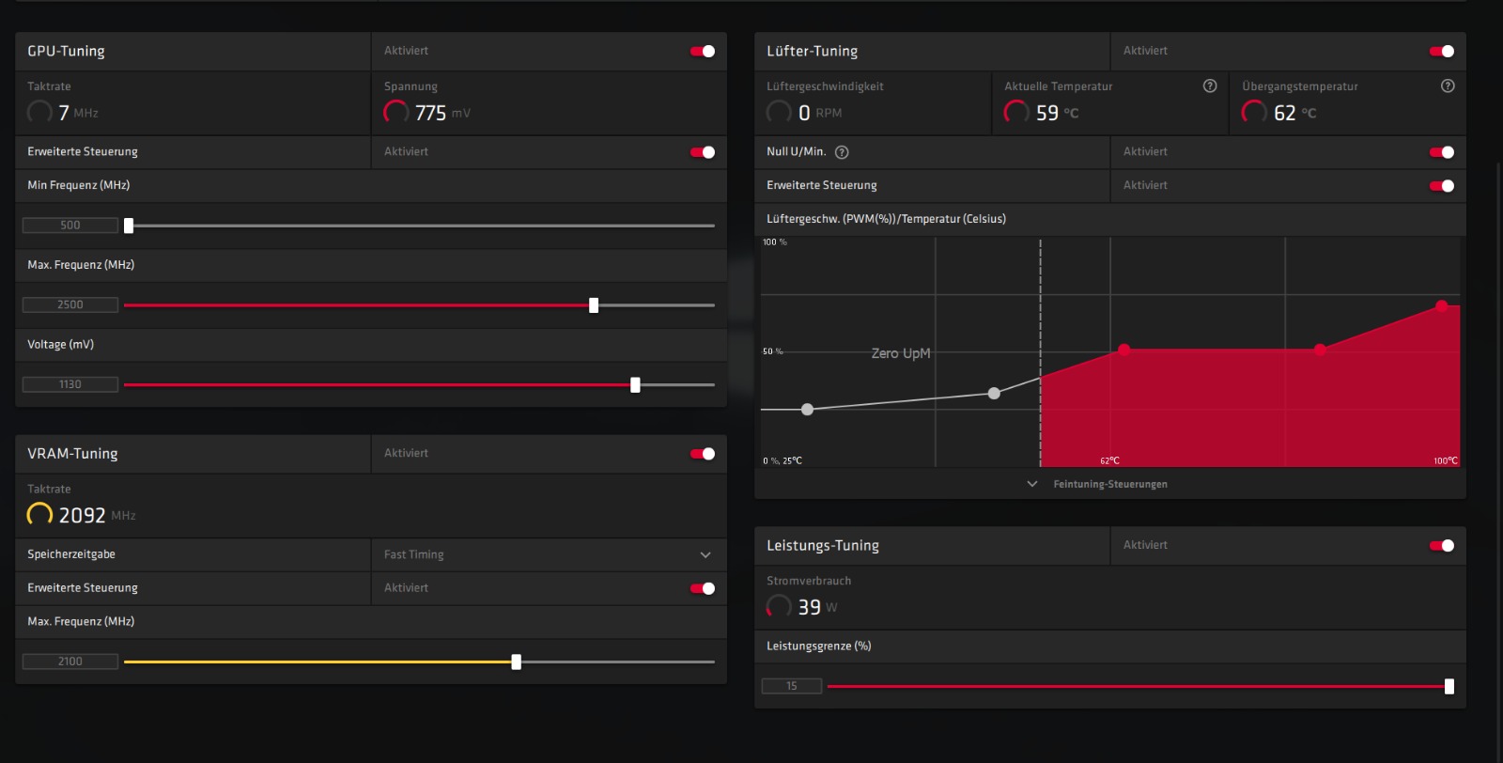The image size is (1503, 763).
Task: Edit Max. Frequenz value field 2500
Action: coord(70,305)
